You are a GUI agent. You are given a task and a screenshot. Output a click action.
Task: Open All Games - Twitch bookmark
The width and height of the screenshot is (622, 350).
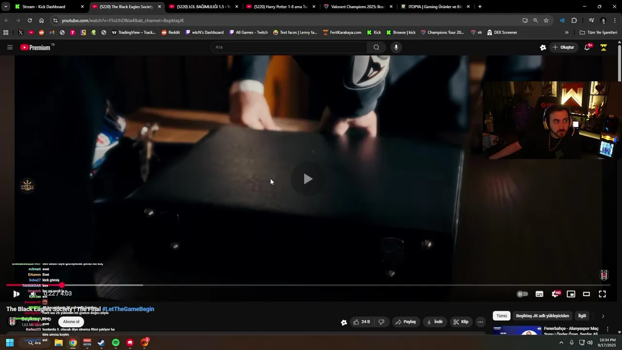248,33
